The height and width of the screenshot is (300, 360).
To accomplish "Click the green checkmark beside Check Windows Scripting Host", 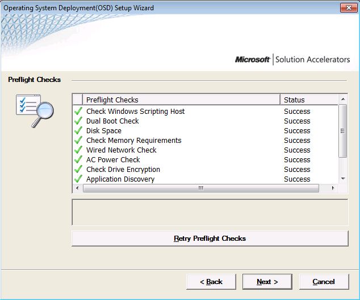I will click(78, 111).
